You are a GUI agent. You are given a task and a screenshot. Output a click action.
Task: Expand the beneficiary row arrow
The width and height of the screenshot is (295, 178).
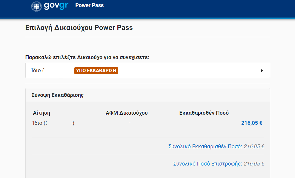click(262, 71)
